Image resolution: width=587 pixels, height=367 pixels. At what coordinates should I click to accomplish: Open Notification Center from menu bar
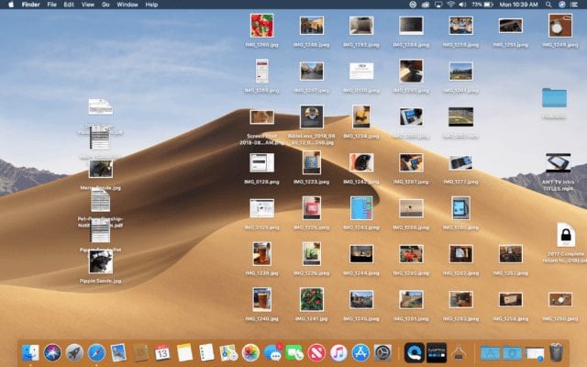575,5
